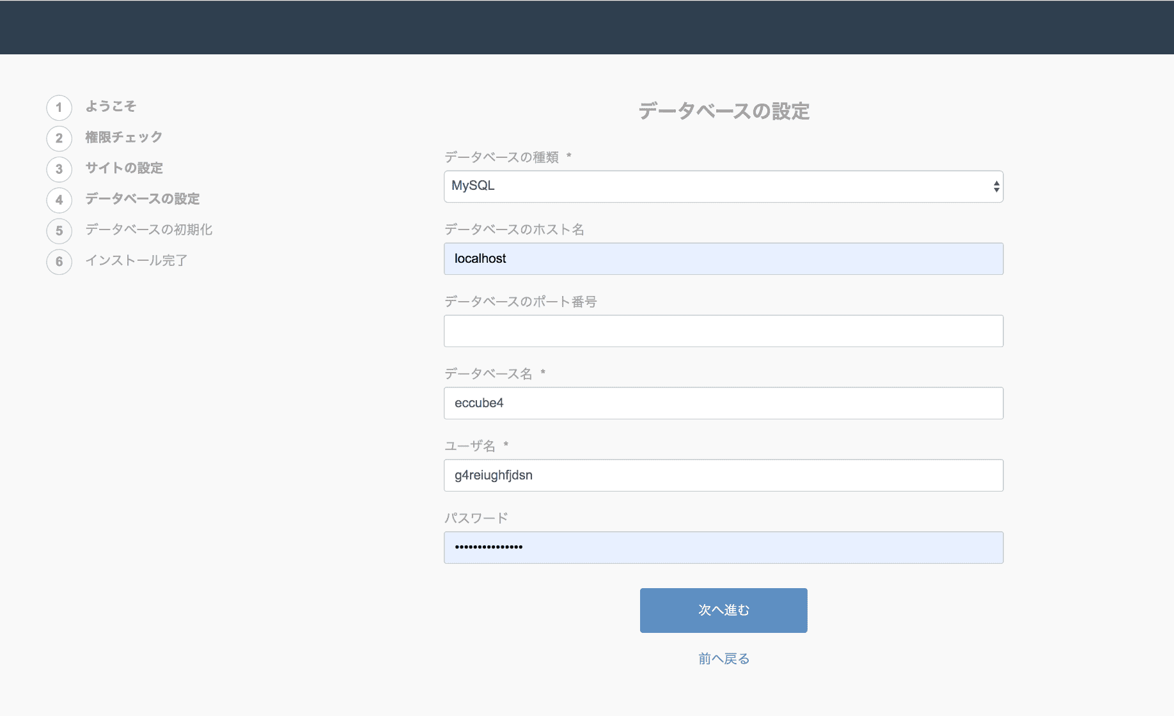Click the ユーザ名 field label

click(470, 446)
